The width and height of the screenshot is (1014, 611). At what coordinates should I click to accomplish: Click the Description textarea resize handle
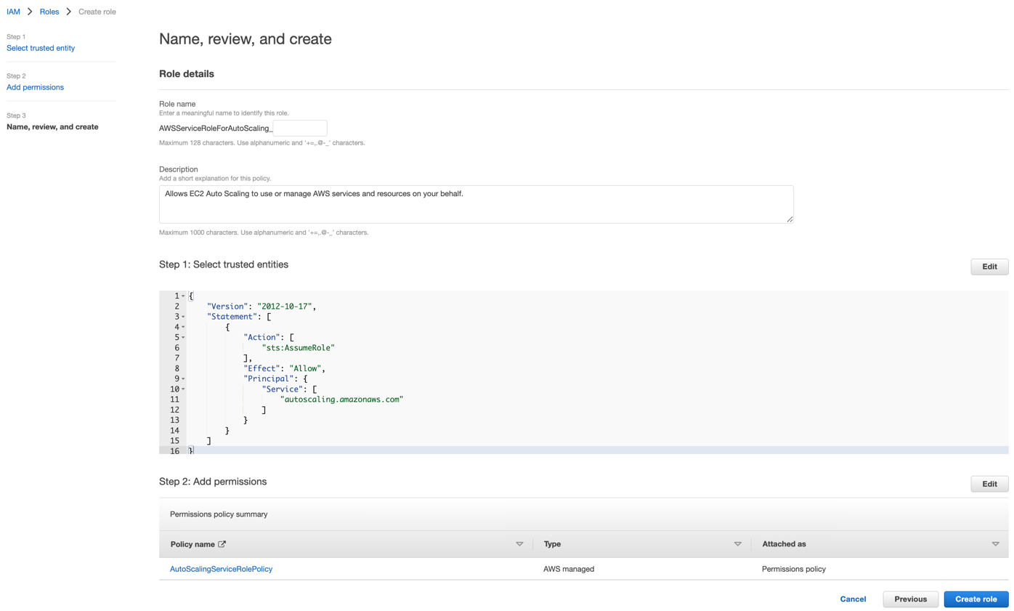click(x=789, y=219)
